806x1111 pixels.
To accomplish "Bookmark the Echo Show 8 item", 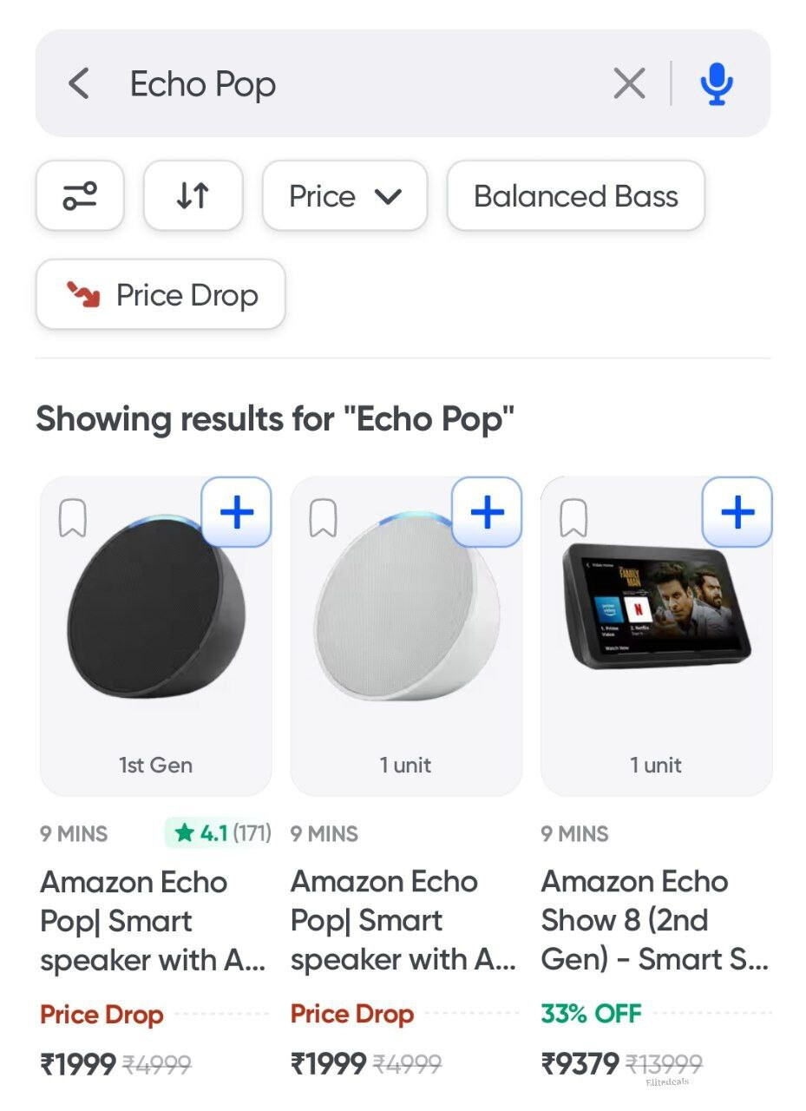I will click(573, 519).
